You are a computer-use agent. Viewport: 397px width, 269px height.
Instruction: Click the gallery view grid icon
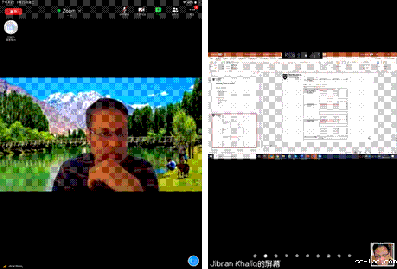[x=11, y=27]
